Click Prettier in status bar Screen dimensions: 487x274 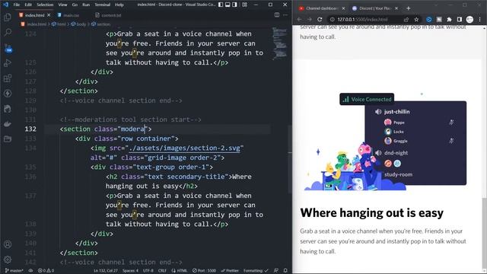pos(230,271)
